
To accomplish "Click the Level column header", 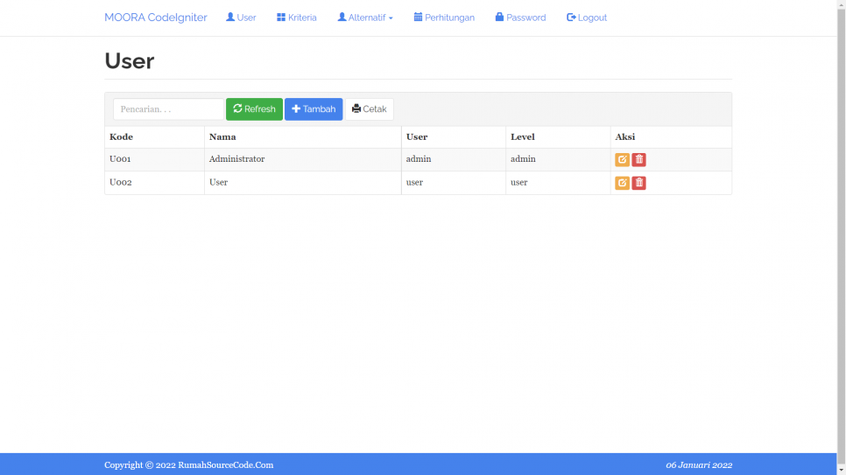I will pyautogui.click(x=523, y=137).
